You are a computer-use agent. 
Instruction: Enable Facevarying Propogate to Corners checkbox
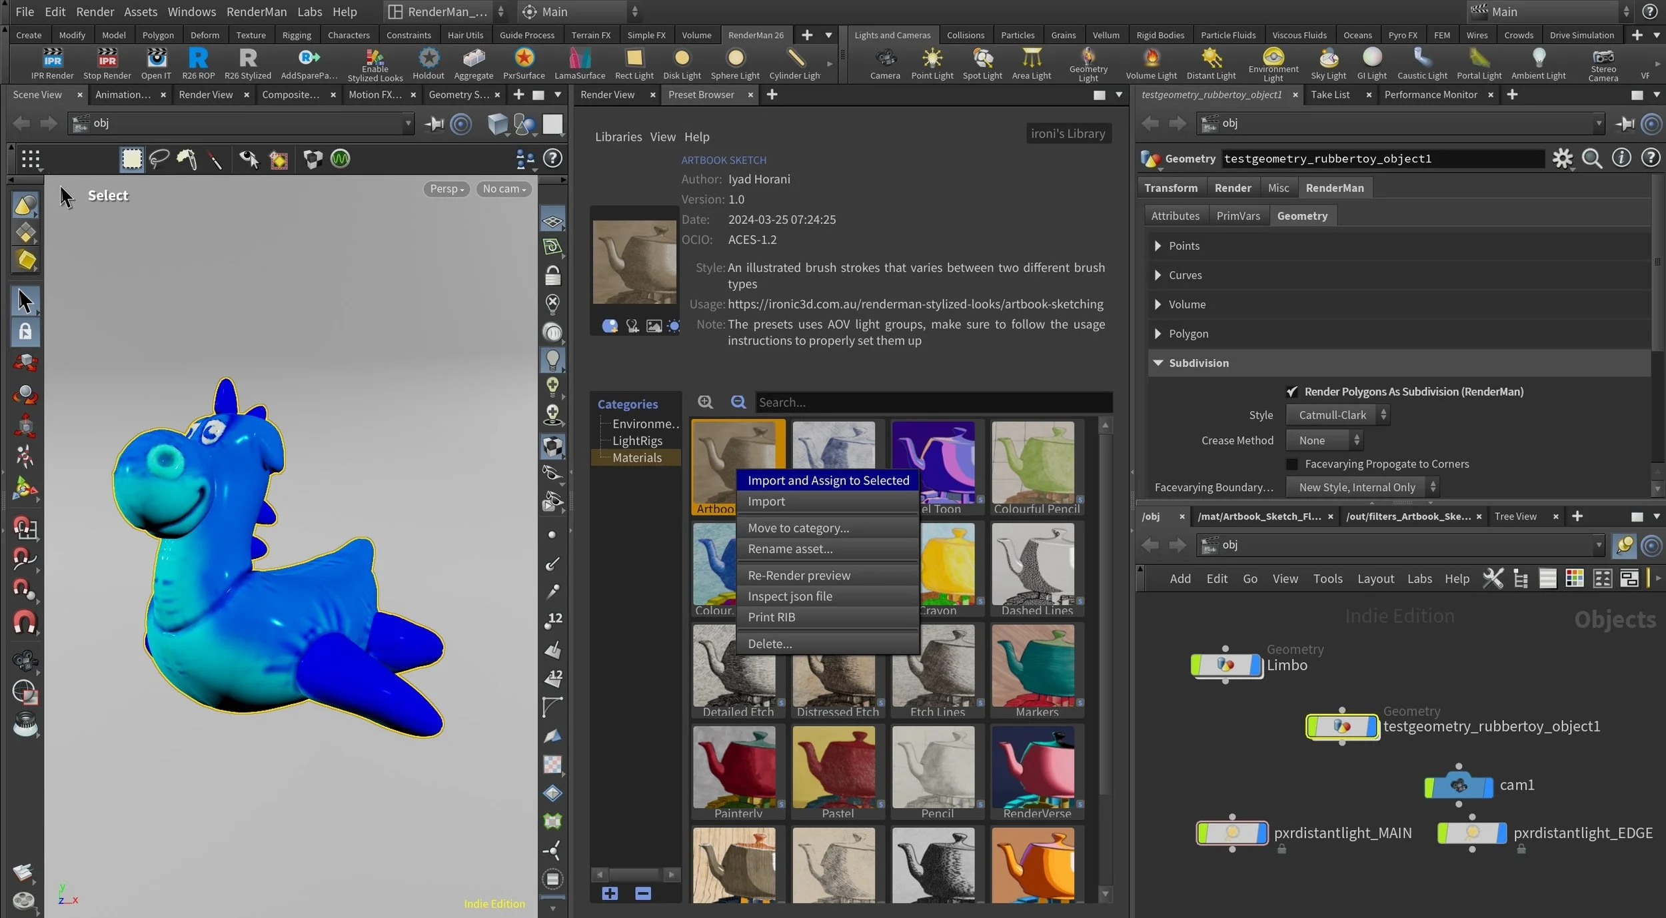click(x=1292, y=464)
